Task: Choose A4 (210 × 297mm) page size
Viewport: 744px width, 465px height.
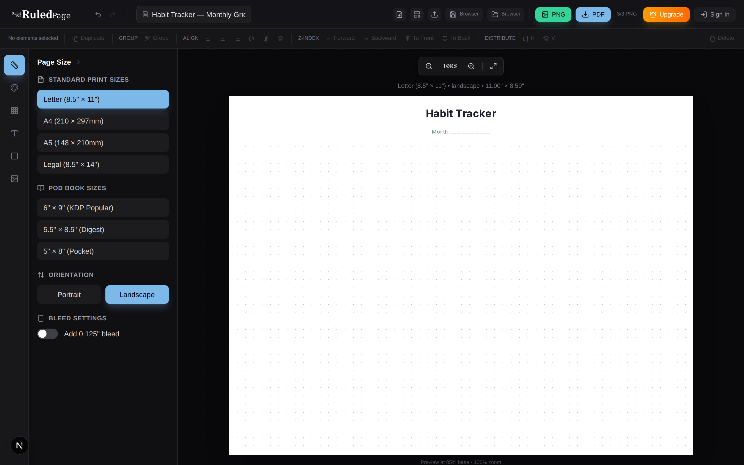Action: click(103, 121)
